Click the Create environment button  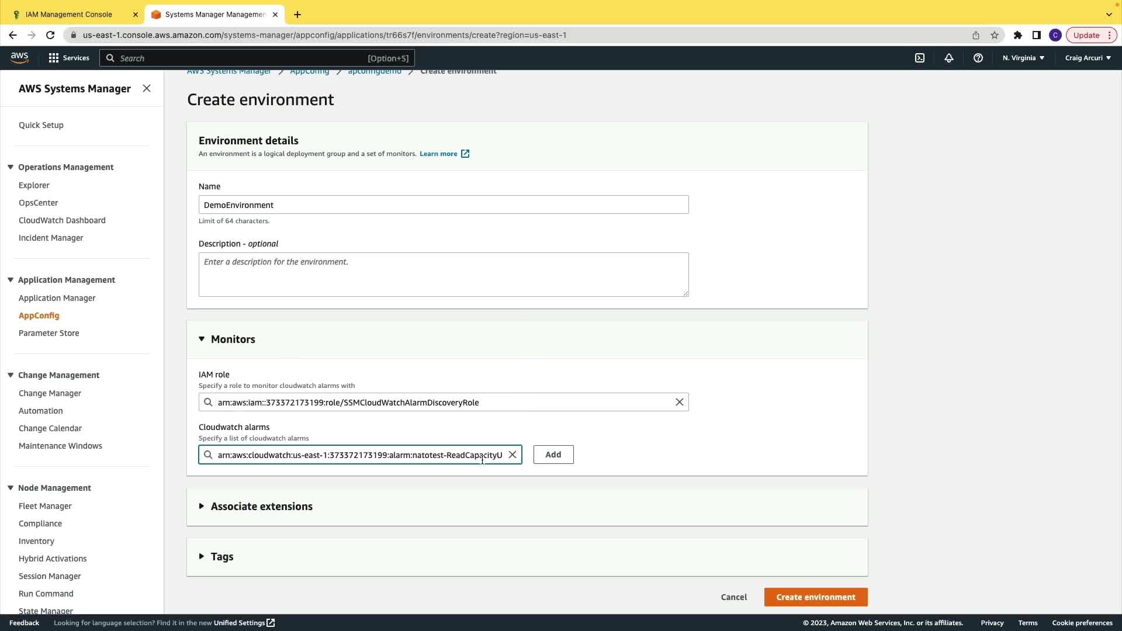(816, 597)
